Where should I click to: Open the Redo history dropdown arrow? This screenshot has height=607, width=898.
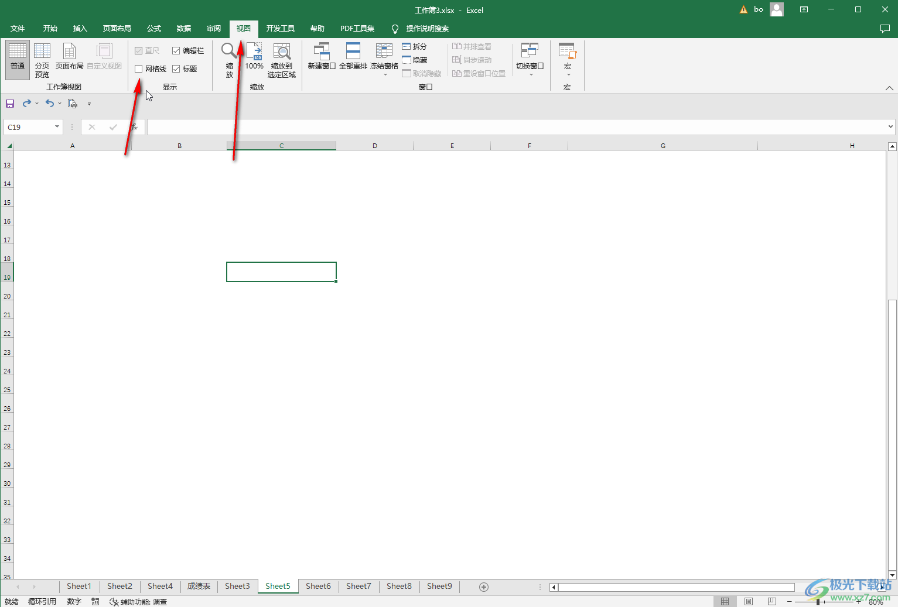(x=37, y=104)
